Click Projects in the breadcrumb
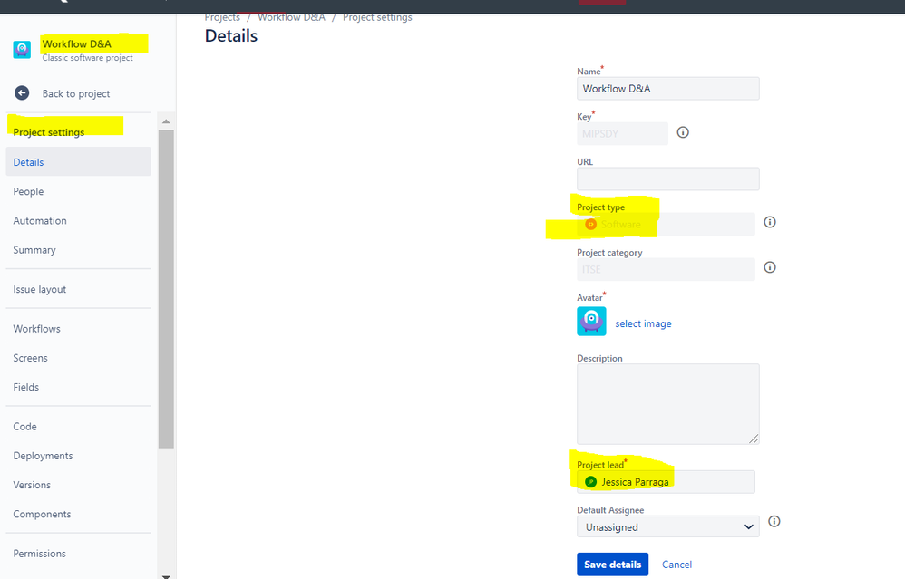905x579 pixels. click(x=222, y=17)
